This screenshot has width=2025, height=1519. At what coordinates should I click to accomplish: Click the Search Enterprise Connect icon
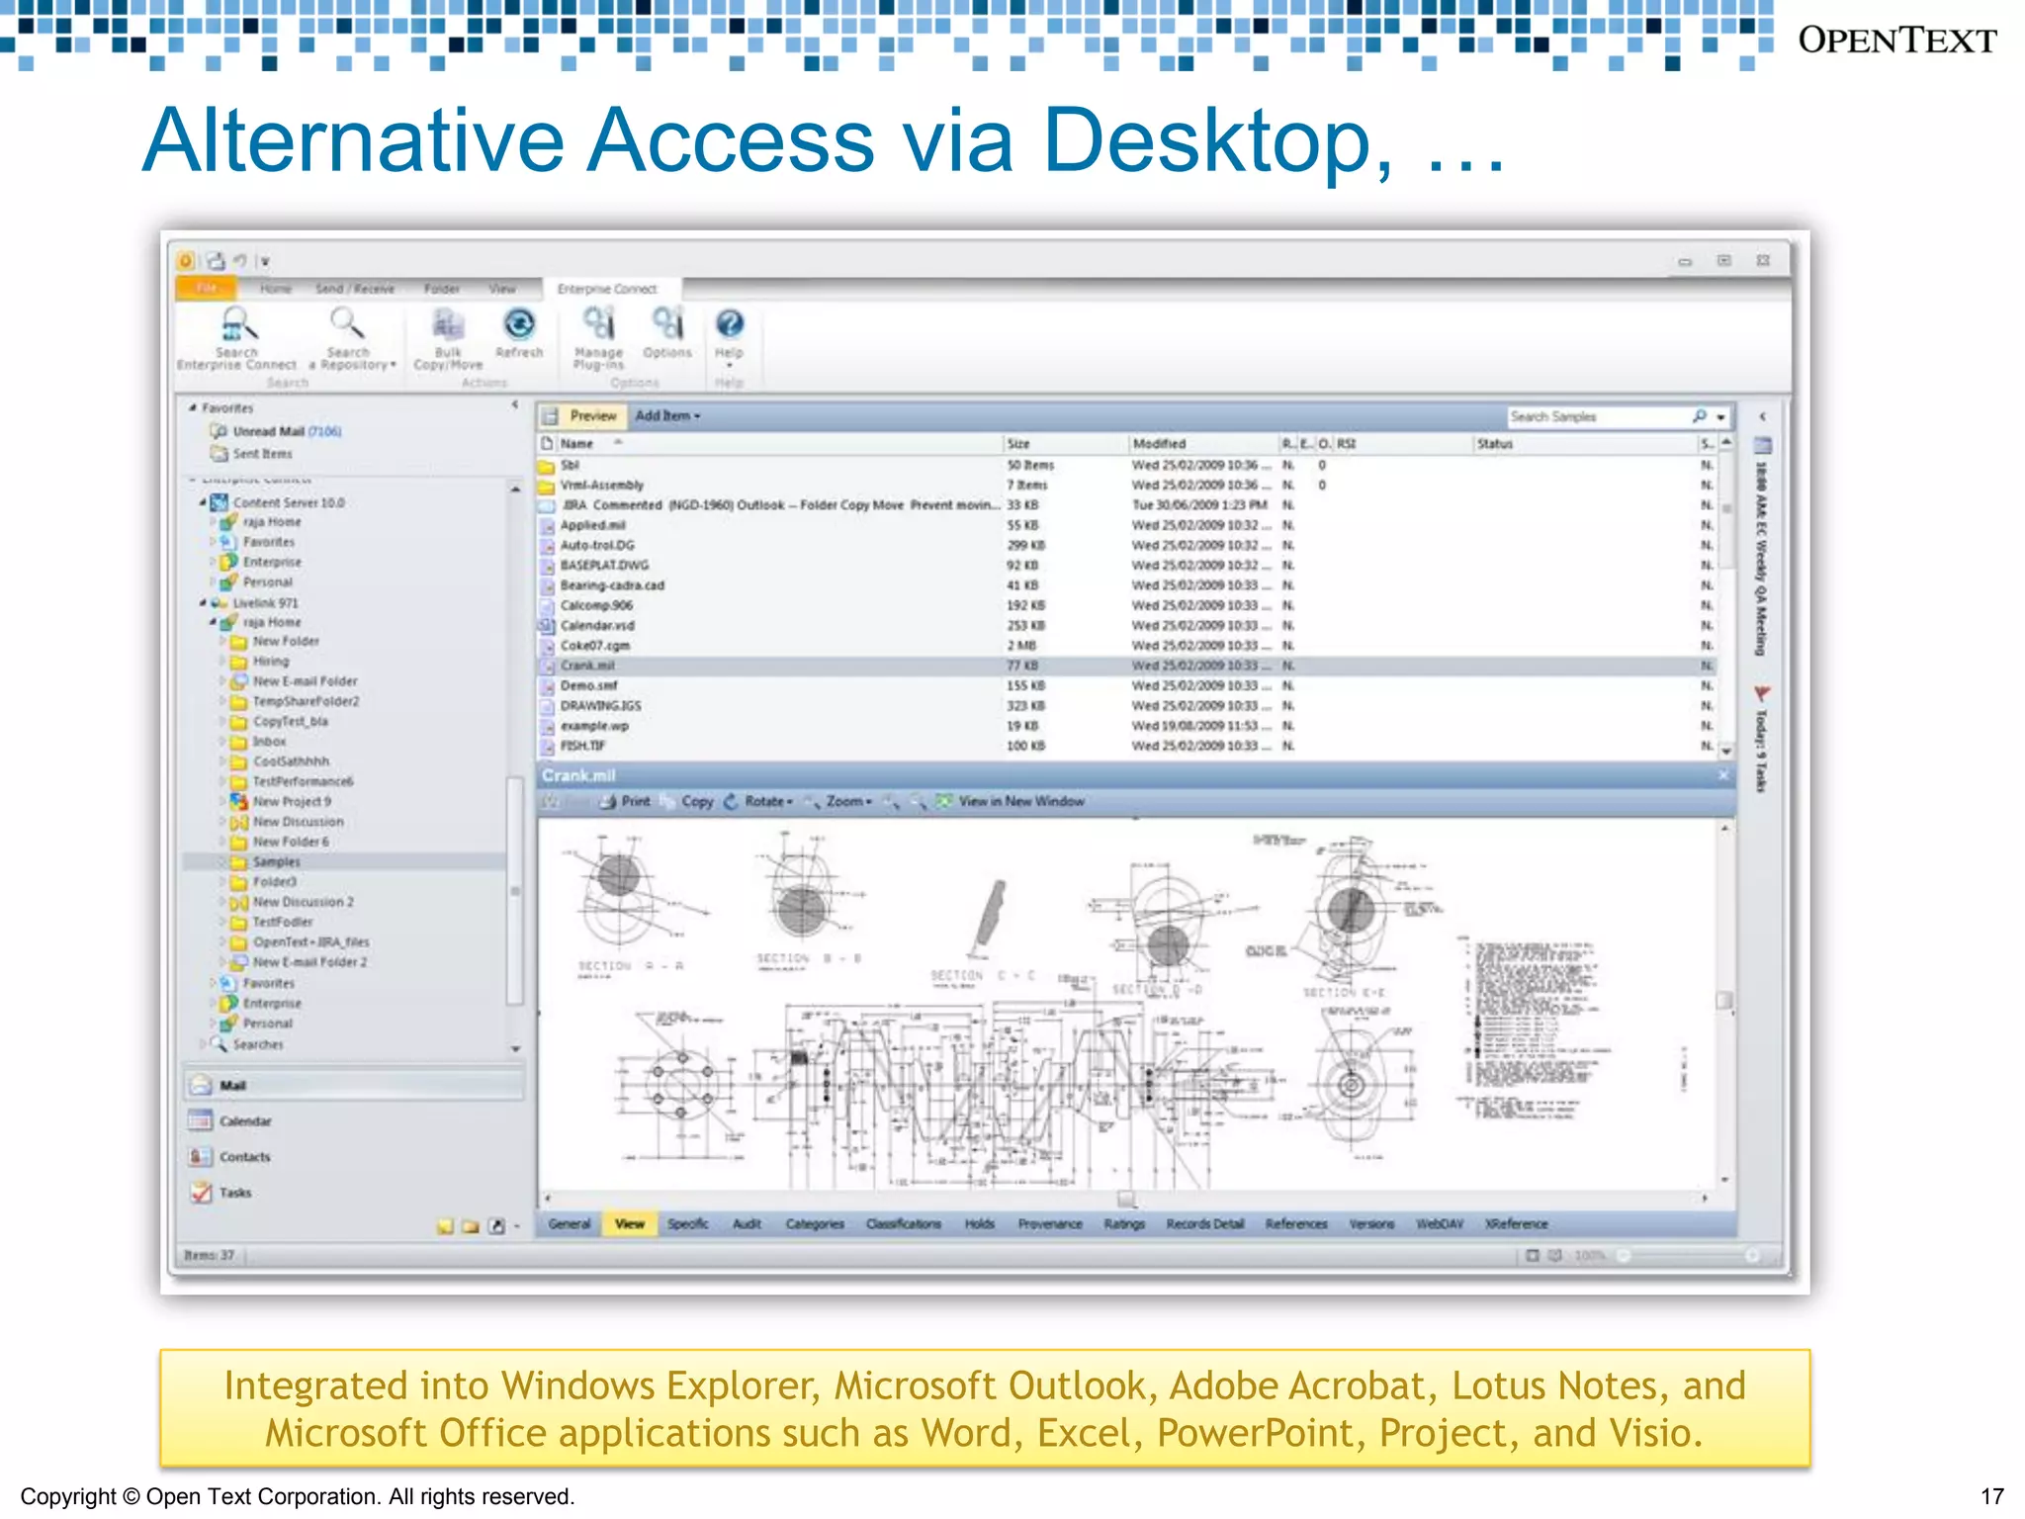tap(237, 324)
